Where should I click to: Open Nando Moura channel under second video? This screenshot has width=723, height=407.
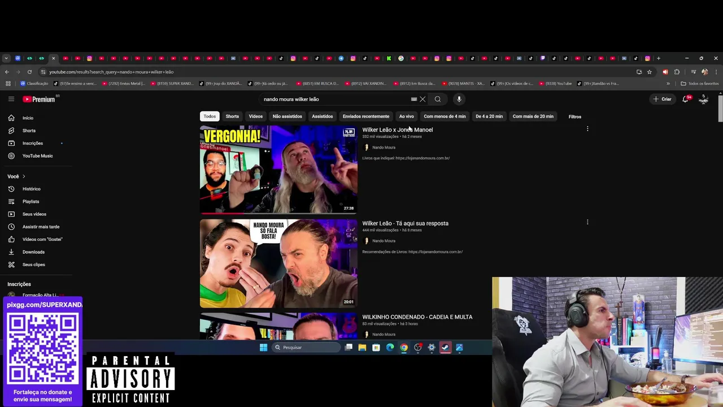384,241
